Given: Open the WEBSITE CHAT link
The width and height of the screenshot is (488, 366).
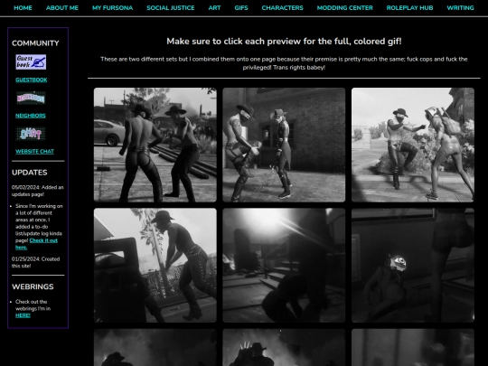Looking at the screenshot, I should pos(34,151).
